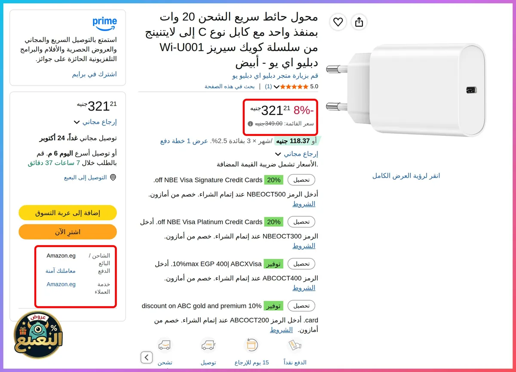516x372 pixels.
Task: Click the shipping truck icon
Action: tap(164, 345)
